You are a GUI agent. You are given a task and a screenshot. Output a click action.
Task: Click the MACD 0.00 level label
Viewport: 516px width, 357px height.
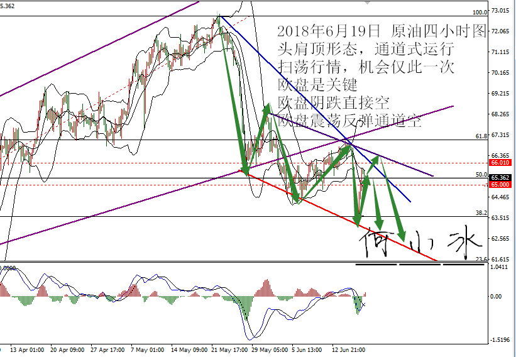point(496,297)
